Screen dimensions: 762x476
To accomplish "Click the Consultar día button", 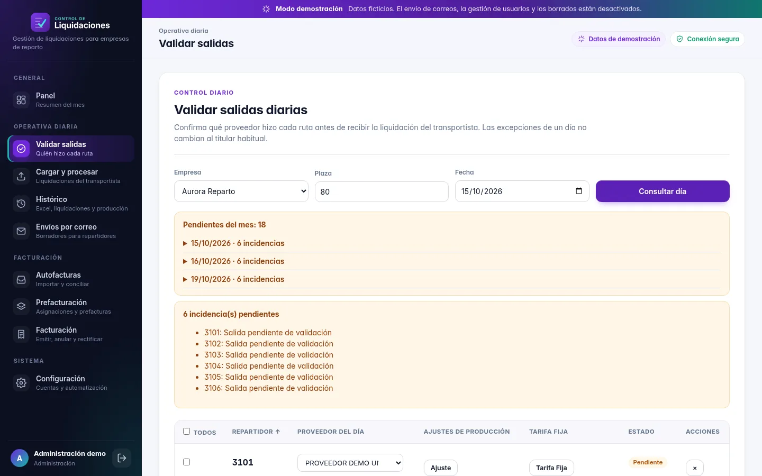I will pos(663,191).
